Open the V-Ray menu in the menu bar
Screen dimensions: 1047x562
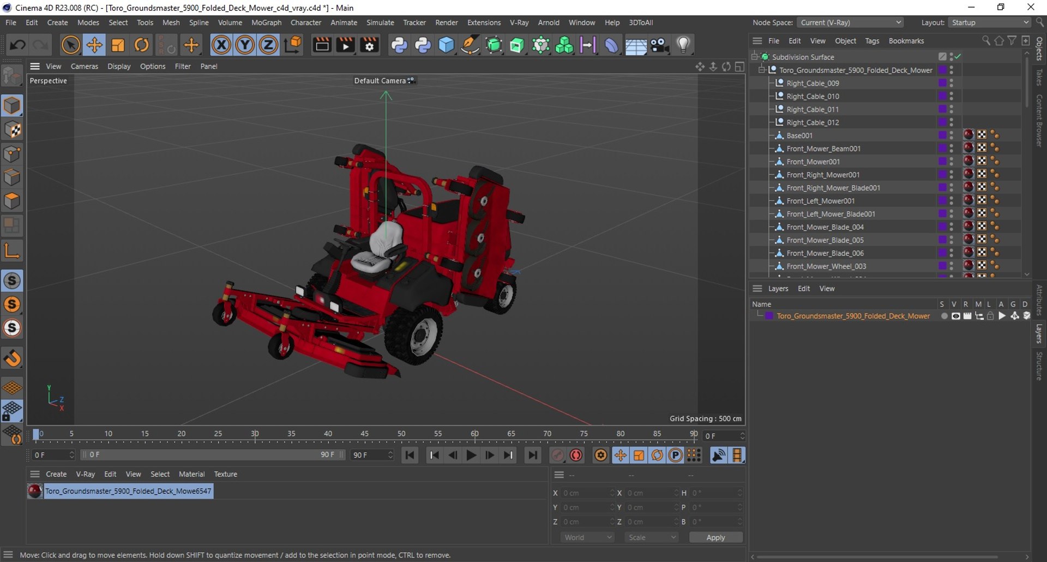(x=519, y=22)
